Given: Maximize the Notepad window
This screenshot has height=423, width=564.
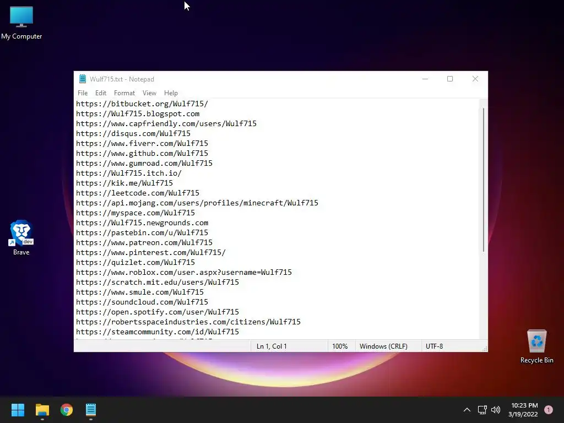Looking at the screenshot, I should click(450, 79).
